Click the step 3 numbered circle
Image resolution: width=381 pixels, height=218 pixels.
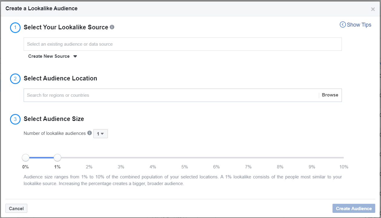coord(15,119)
